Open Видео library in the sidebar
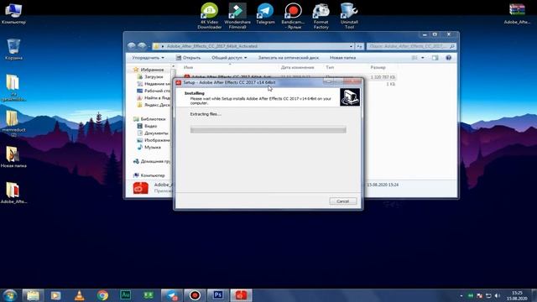 tap(150, 126)
